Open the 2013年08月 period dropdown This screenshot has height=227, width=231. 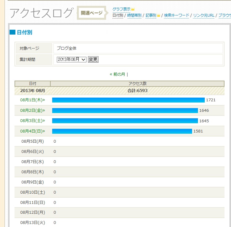tap(72, 59)
